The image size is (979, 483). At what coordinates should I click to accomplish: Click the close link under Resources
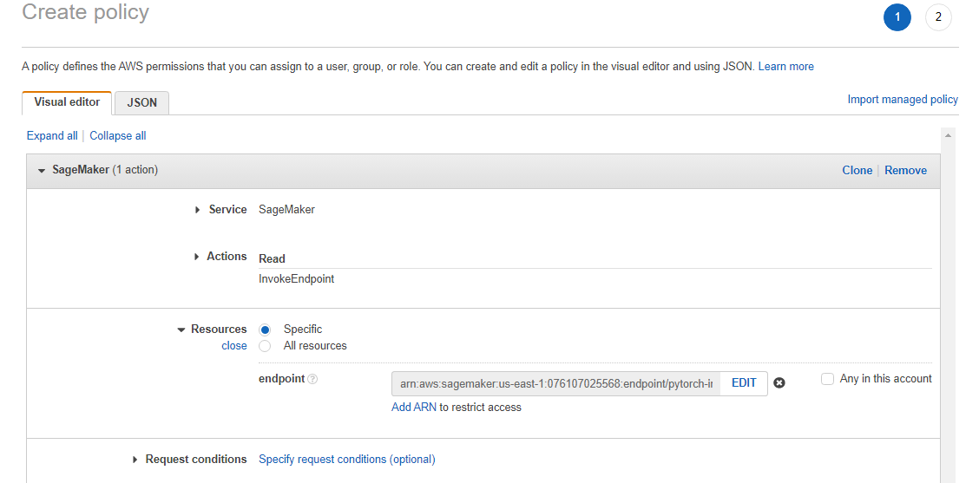click(234, 346)
